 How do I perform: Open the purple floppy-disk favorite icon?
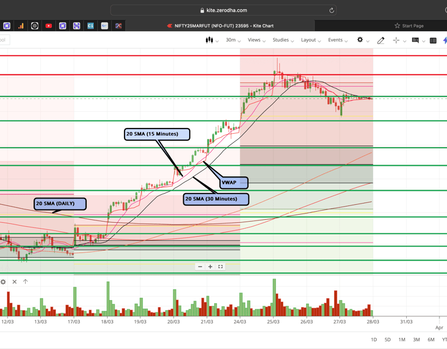[76, 26]
